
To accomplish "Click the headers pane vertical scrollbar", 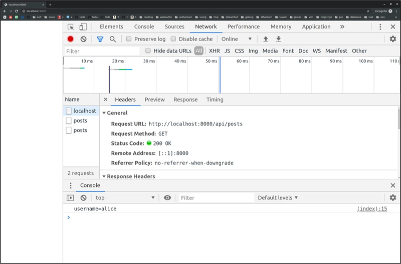I will point(399,119).
